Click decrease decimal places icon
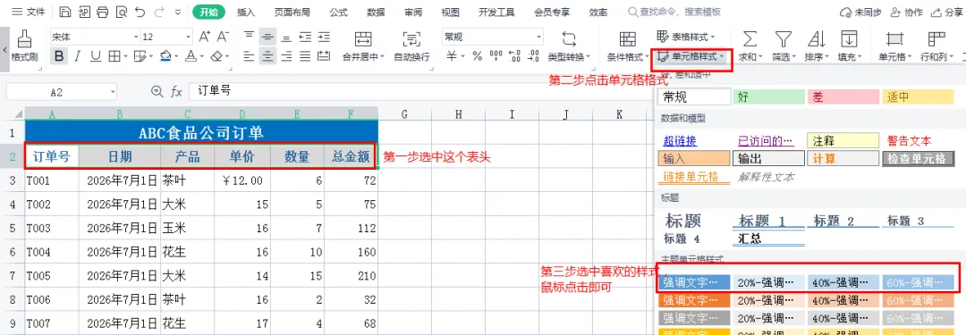 [533, 56]
